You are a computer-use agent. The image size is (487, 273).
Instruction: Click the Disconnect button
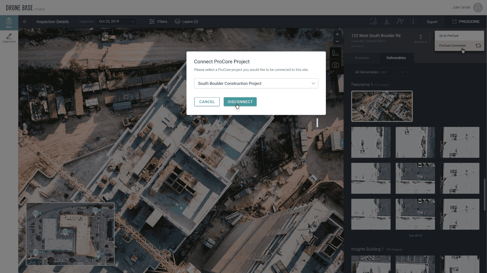(240, 102)
